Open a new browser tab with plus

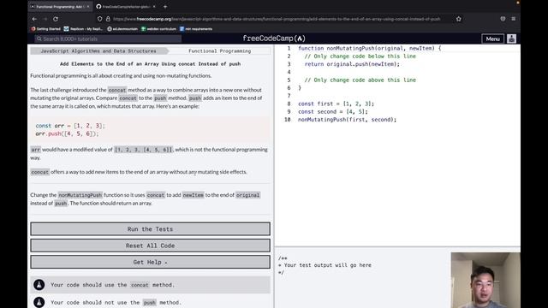pyautogui.click(x=165, y=6)
